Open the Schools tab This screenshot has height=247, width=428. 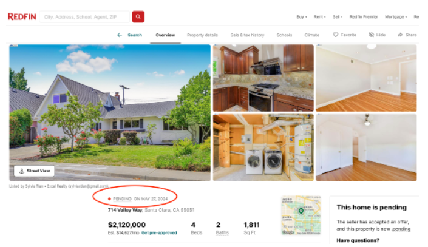point(285,35)
